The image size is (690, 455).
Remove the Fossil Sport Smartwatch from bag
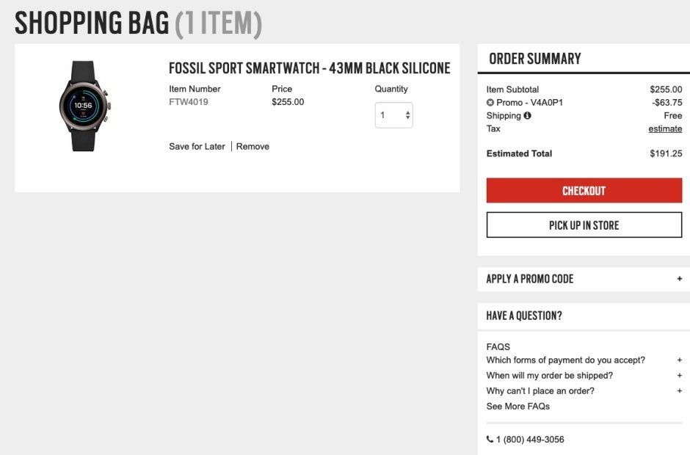pos(253,147)
